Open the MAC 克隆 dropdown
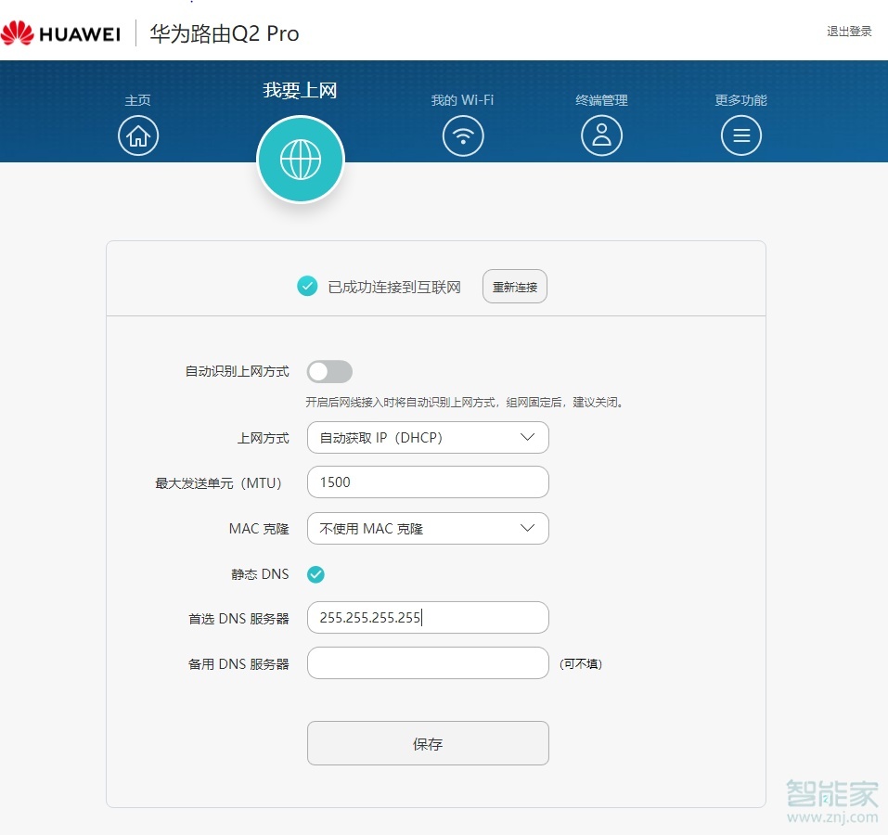 (427, 528)
